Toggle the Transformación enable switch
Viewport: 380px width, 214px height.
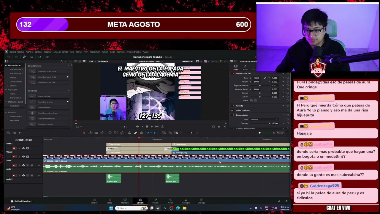pos(233,73)
